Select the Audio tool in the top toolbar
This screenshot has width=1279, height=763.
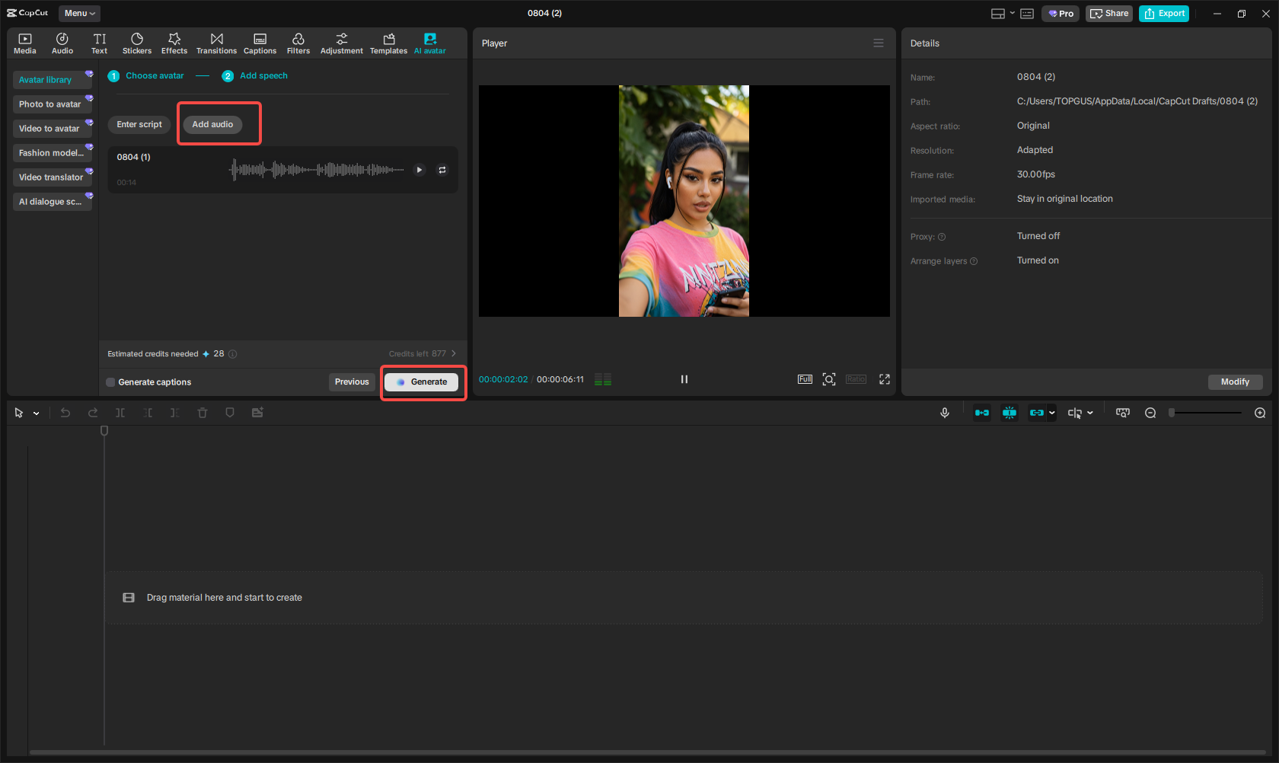click(x=62, y=43)
